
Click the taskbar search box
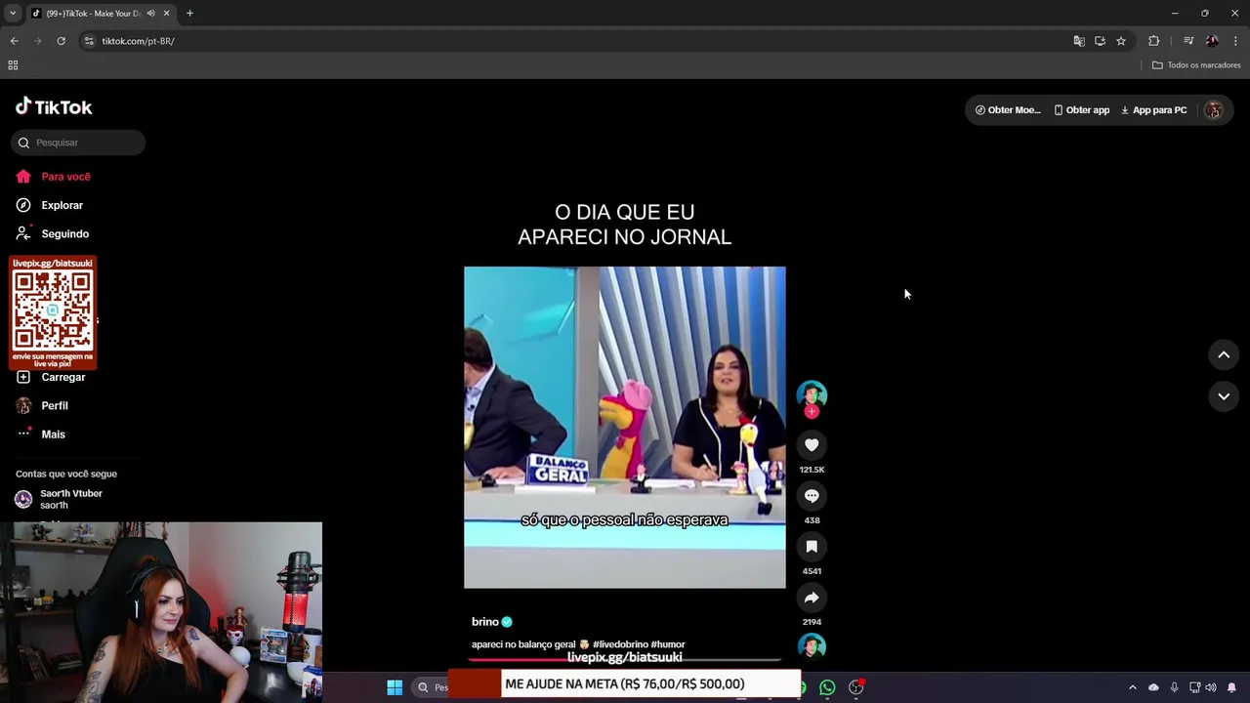[x=430, y=687]
